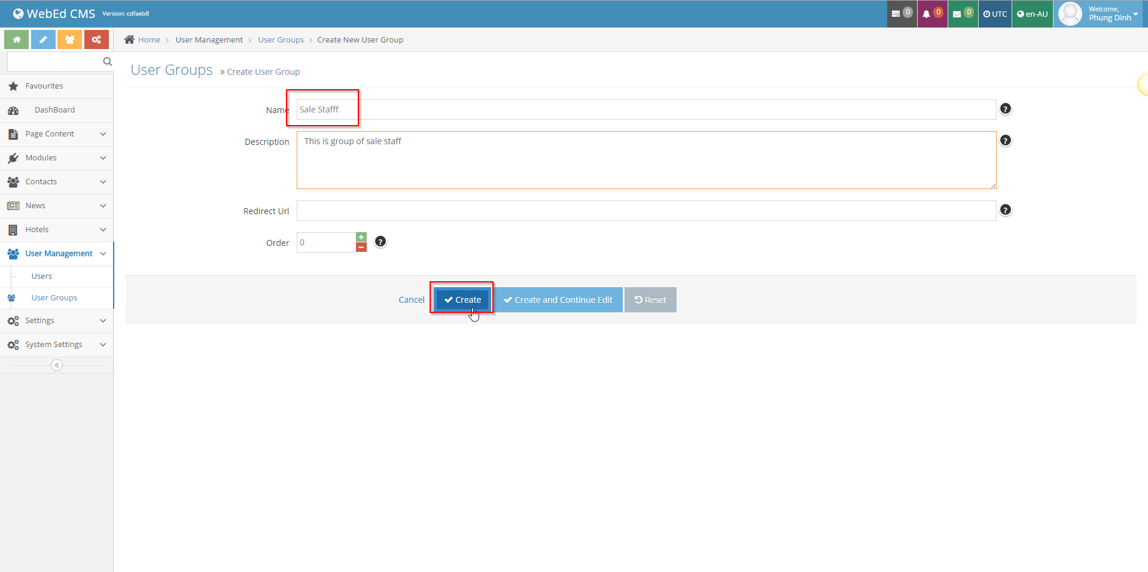This screenshot has width=1148, height=572.
Task: Open DashBoard from the sidebar
Action: coord(54,110)
